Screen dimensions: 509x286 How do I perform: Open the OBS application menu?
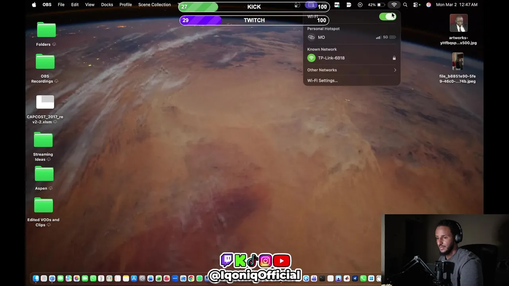click(47, 5)
